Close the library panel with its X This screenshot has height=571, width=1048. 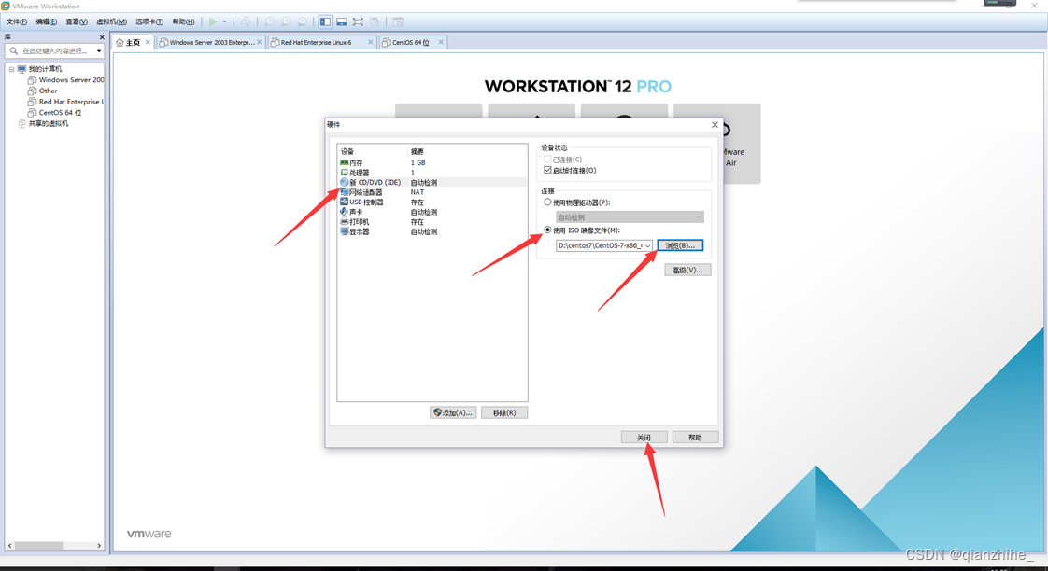(x=102, y=37)
